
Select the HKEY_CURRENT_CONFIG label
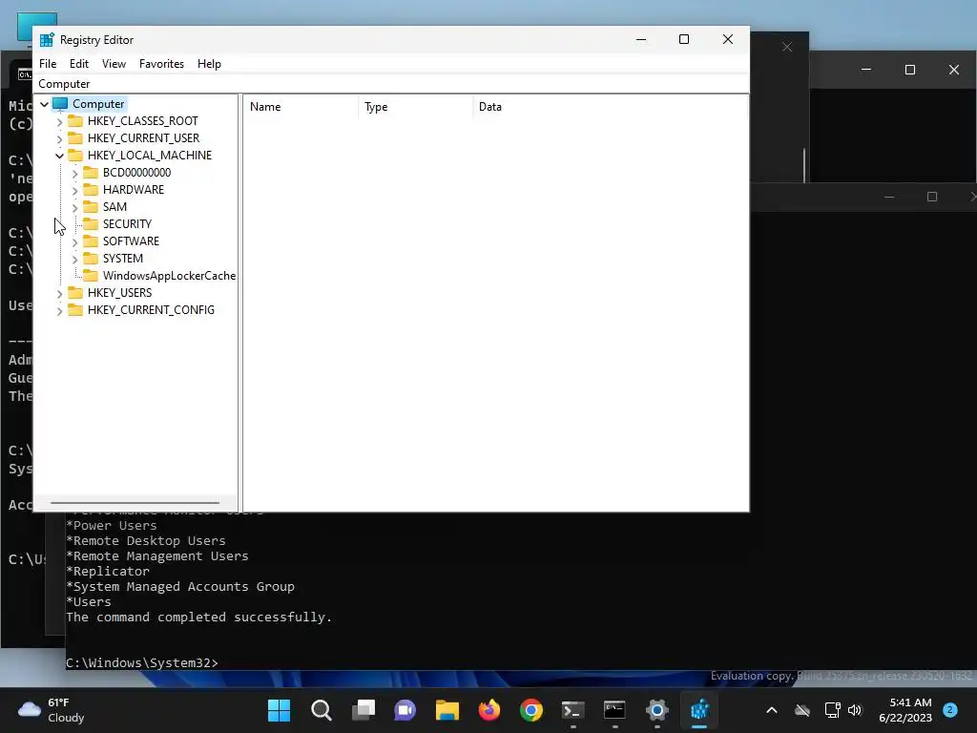pyautogui.click(x=151, y=310)
